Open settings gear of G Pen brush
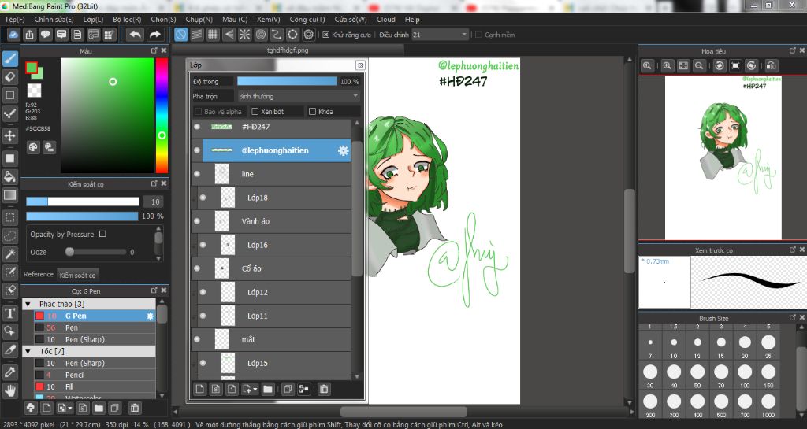The image size is (807, 429). [x=150, y=316]
